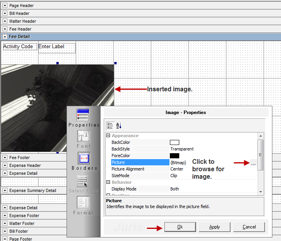Collapse the Page Header section

click(5, 5)
